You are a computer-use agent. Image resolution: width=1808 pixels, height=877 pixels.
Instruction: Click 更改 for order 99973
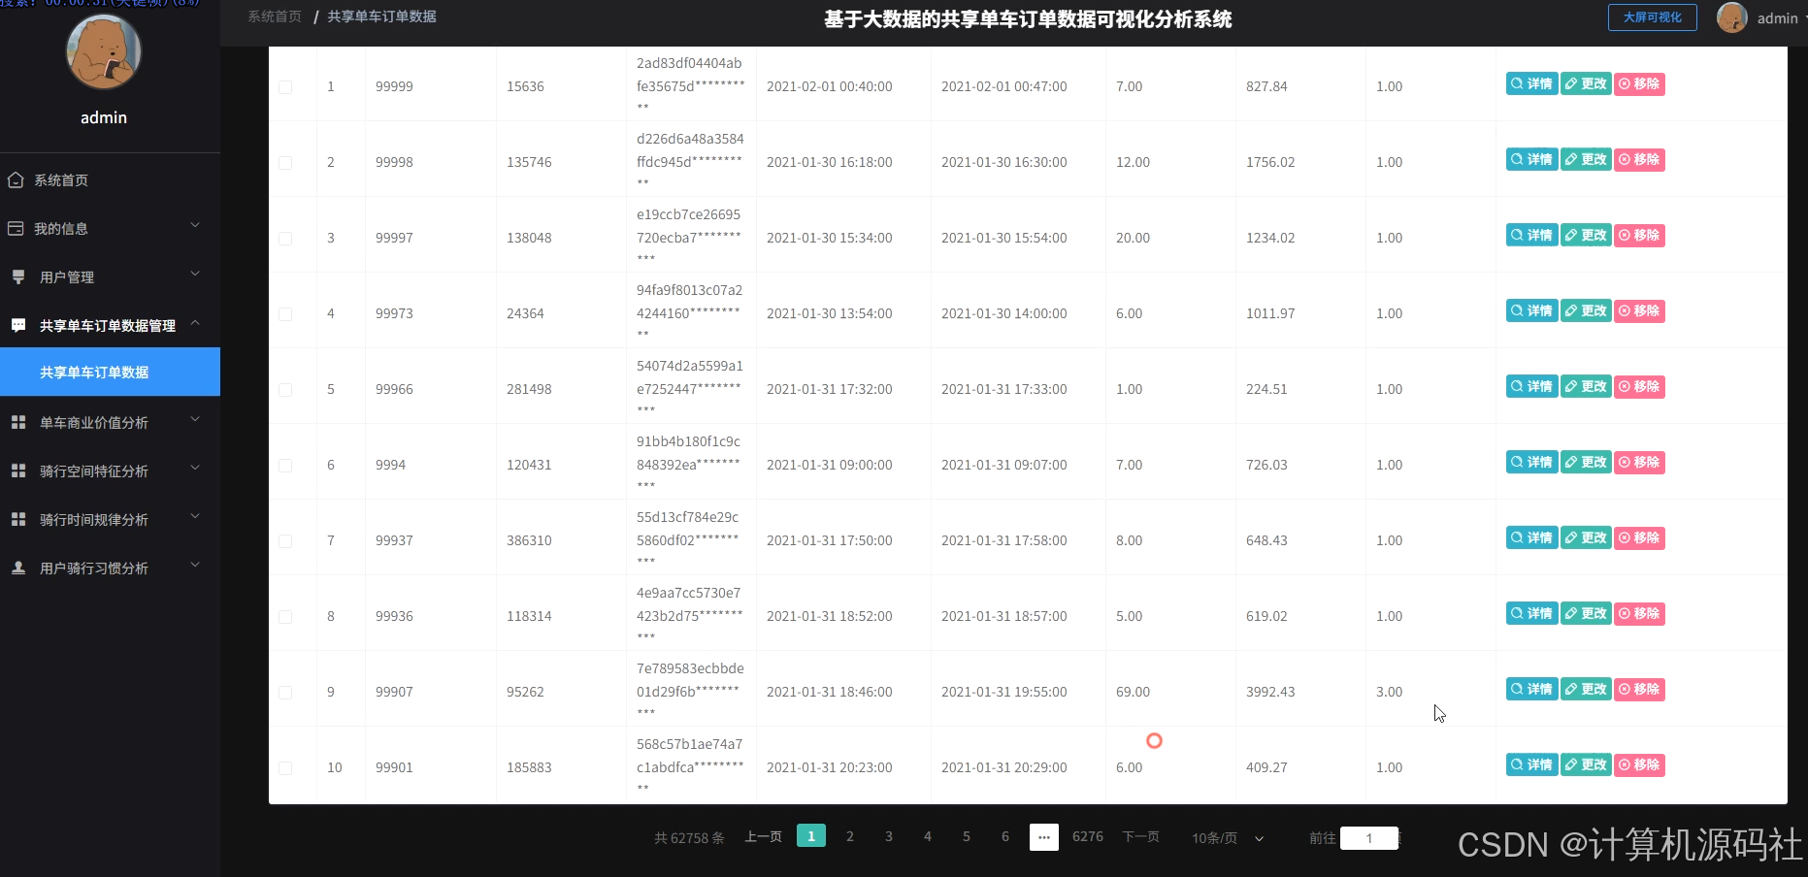point(1586,311)
